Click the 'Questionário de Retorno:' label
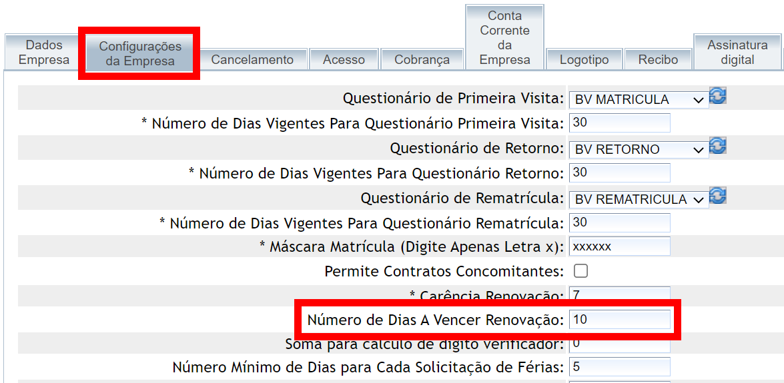Screen dimensions: 784x383 pos(477,149)
